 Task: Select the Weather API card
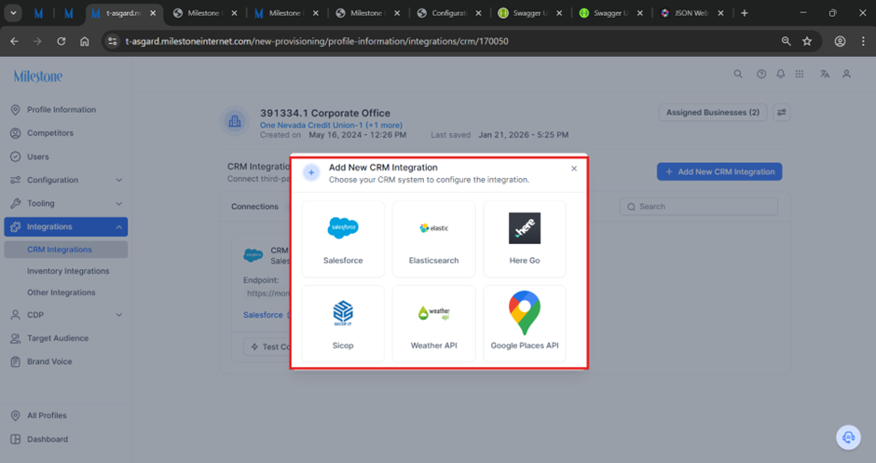(433, 324)
